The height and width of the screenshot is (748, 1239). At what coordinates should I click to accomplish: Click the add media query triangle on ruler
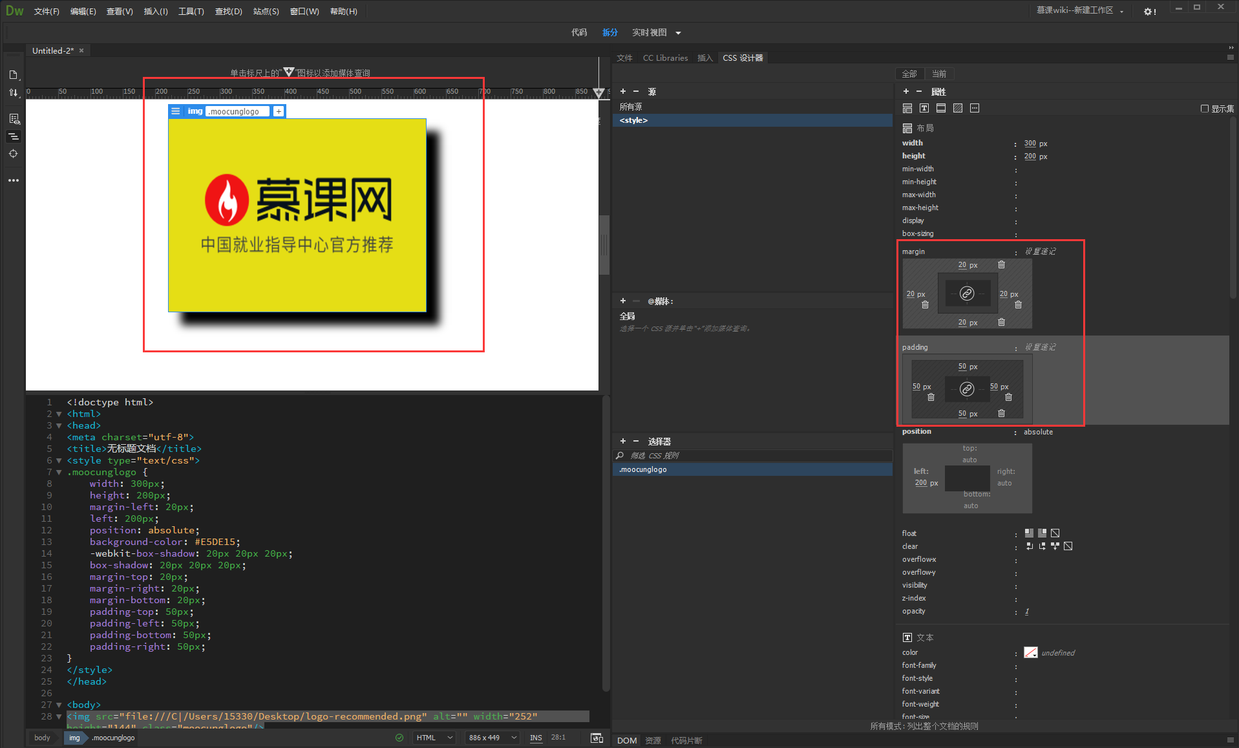coord(598,93)
